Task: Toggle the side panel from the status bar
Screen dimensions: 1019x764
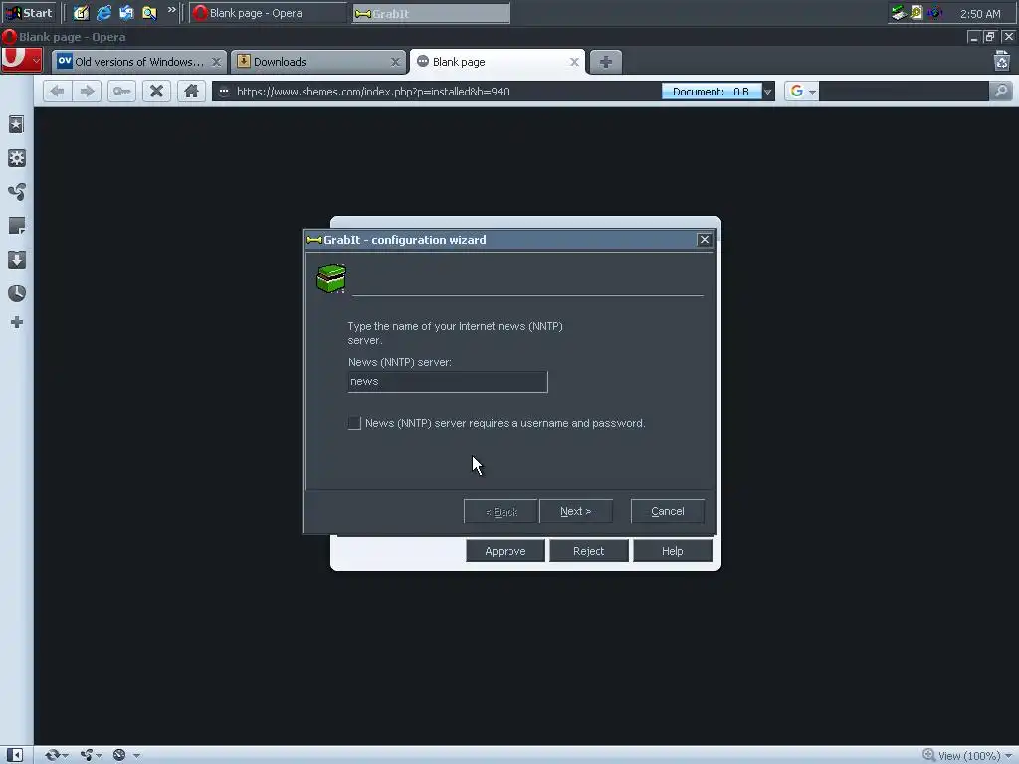Action: click(15, 755)
